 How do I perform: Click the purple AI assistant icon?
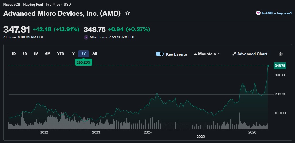pos(258,13)
